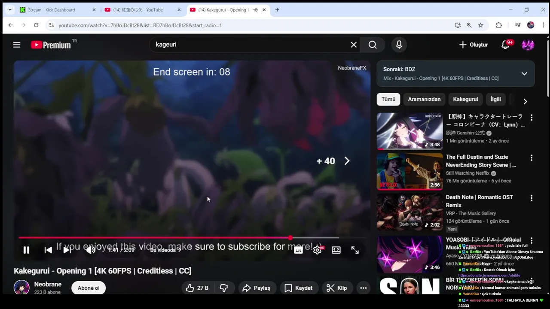Share the video with Paylaş
The height and width of the screenshot is (309, 550).
coord(257,288)
